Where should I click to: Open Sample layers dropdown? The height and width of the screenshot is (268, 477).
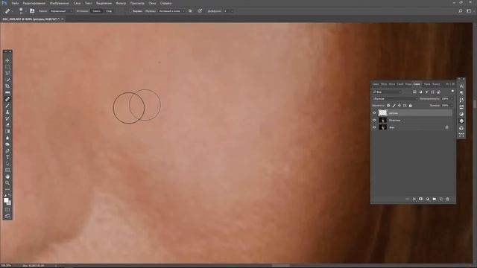pyautogui.click(x=171, y=11)
